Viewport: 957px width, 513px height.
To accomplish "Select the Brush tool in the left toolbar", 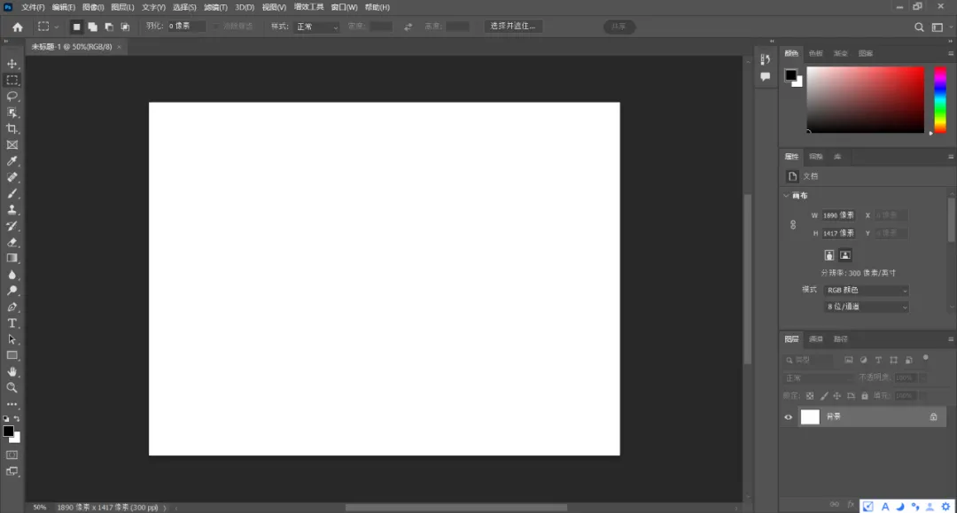I will 12,193.
